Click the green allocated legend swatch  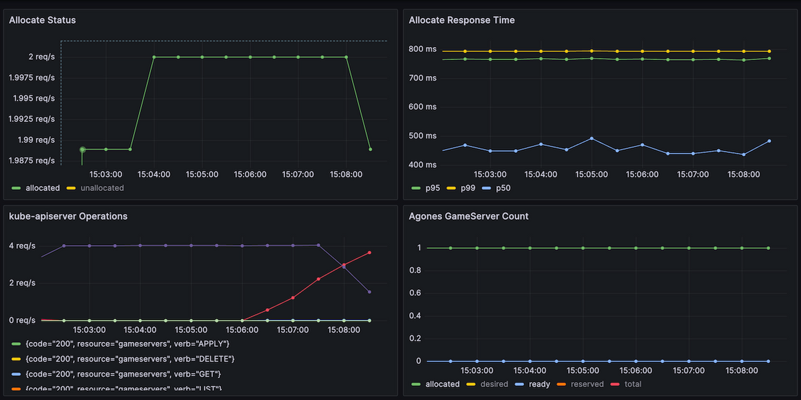(16, 188)
